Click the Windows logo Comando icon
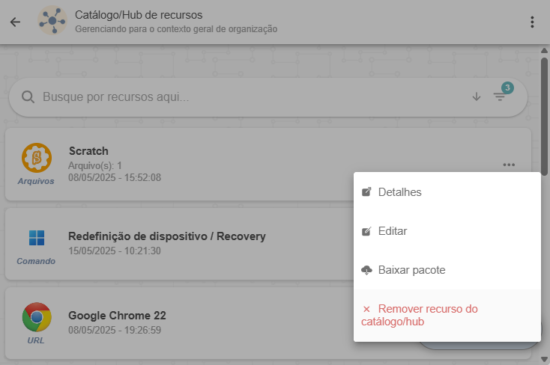 [37, 238]
